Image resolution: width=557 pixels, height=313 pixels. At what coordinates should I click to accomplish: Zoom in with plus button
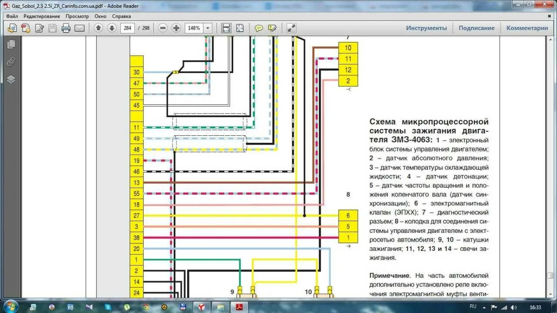[176, 28]
